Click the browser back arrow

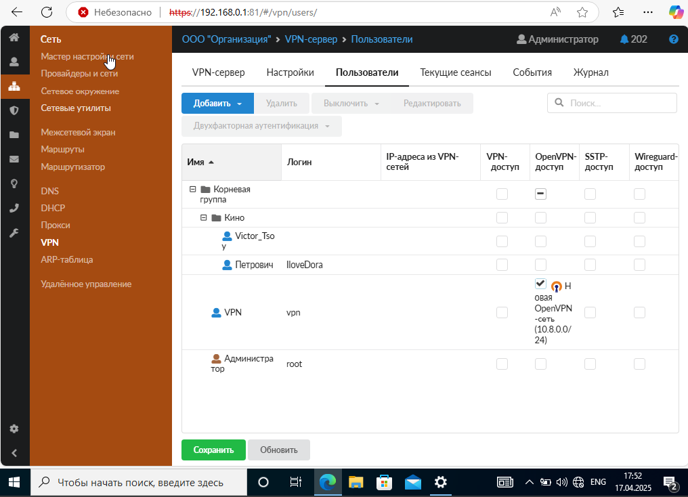tap(17, 12)
